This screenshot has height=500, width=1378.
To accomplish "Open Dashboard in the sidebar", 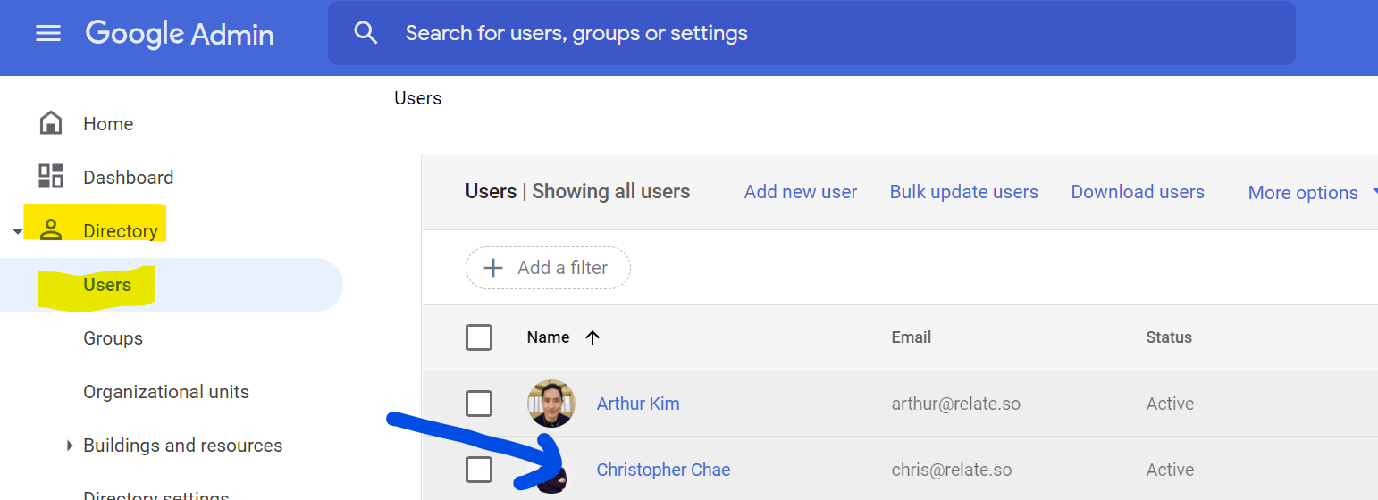I will coord(129,178).
